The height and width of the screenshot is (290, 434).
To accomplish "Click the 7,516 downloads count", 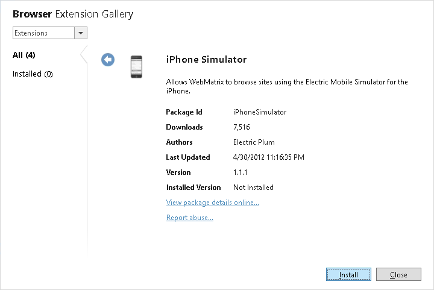I will 241,127.
